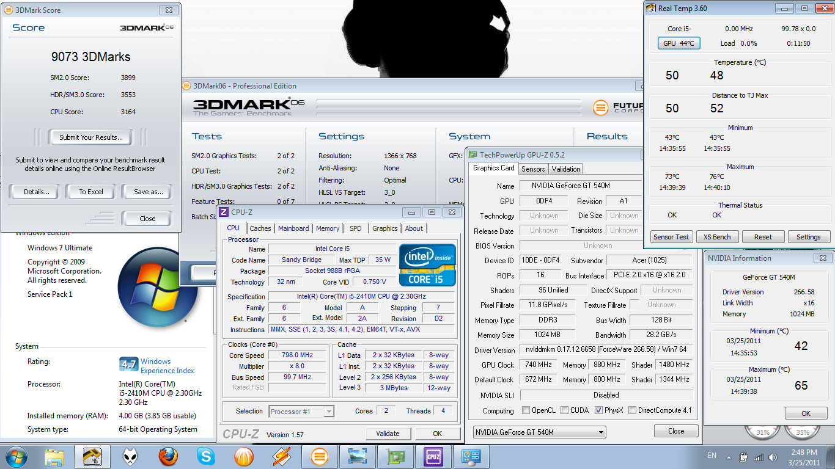Open the About tab in CPU-Z

(x=414, y=228)
